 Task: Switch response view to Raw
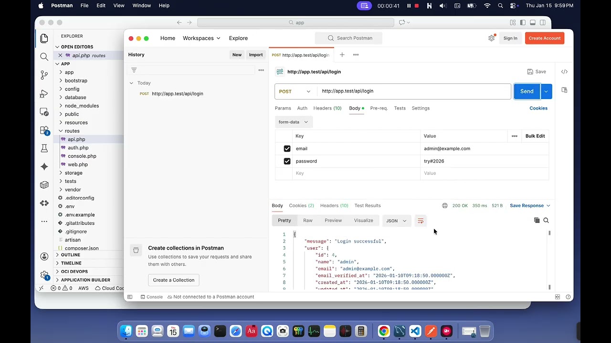(x=308, y=221)
